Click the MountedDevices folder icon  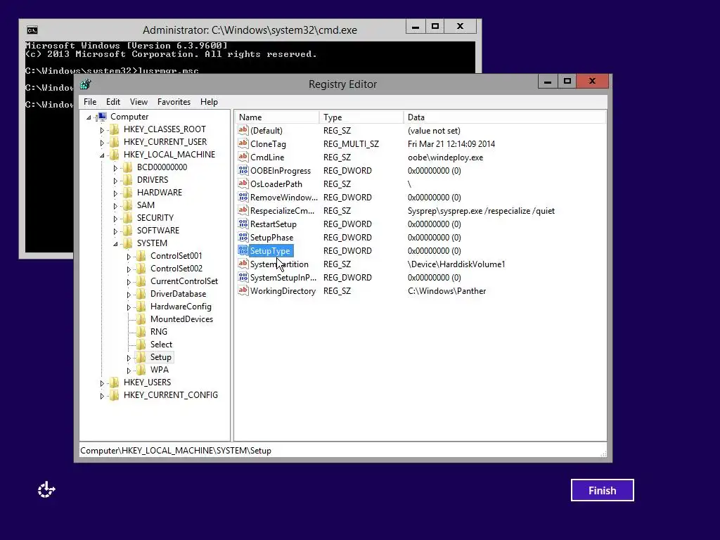tap(141, 319)
